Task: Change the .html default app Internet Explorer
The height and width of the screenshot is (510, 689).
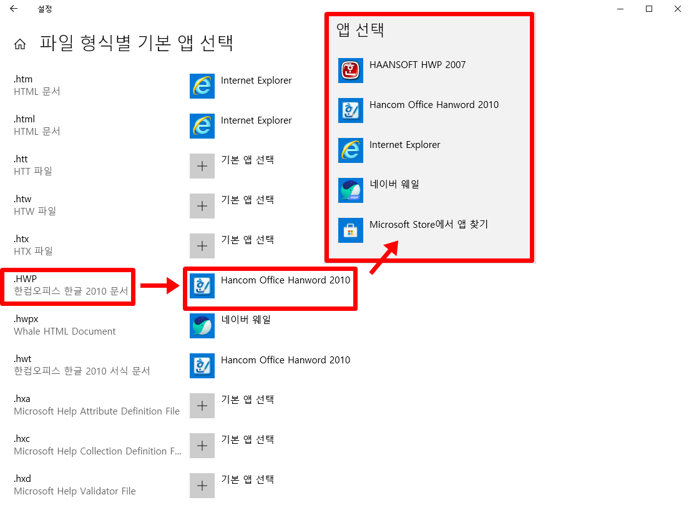Action: pos(256,121)
